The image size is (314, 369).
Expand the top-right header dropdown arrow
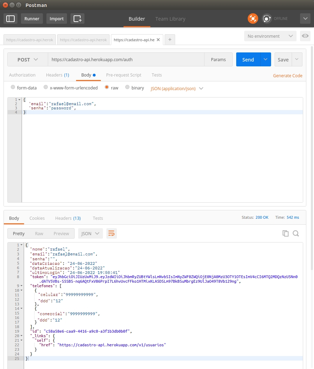coord(305,19)
